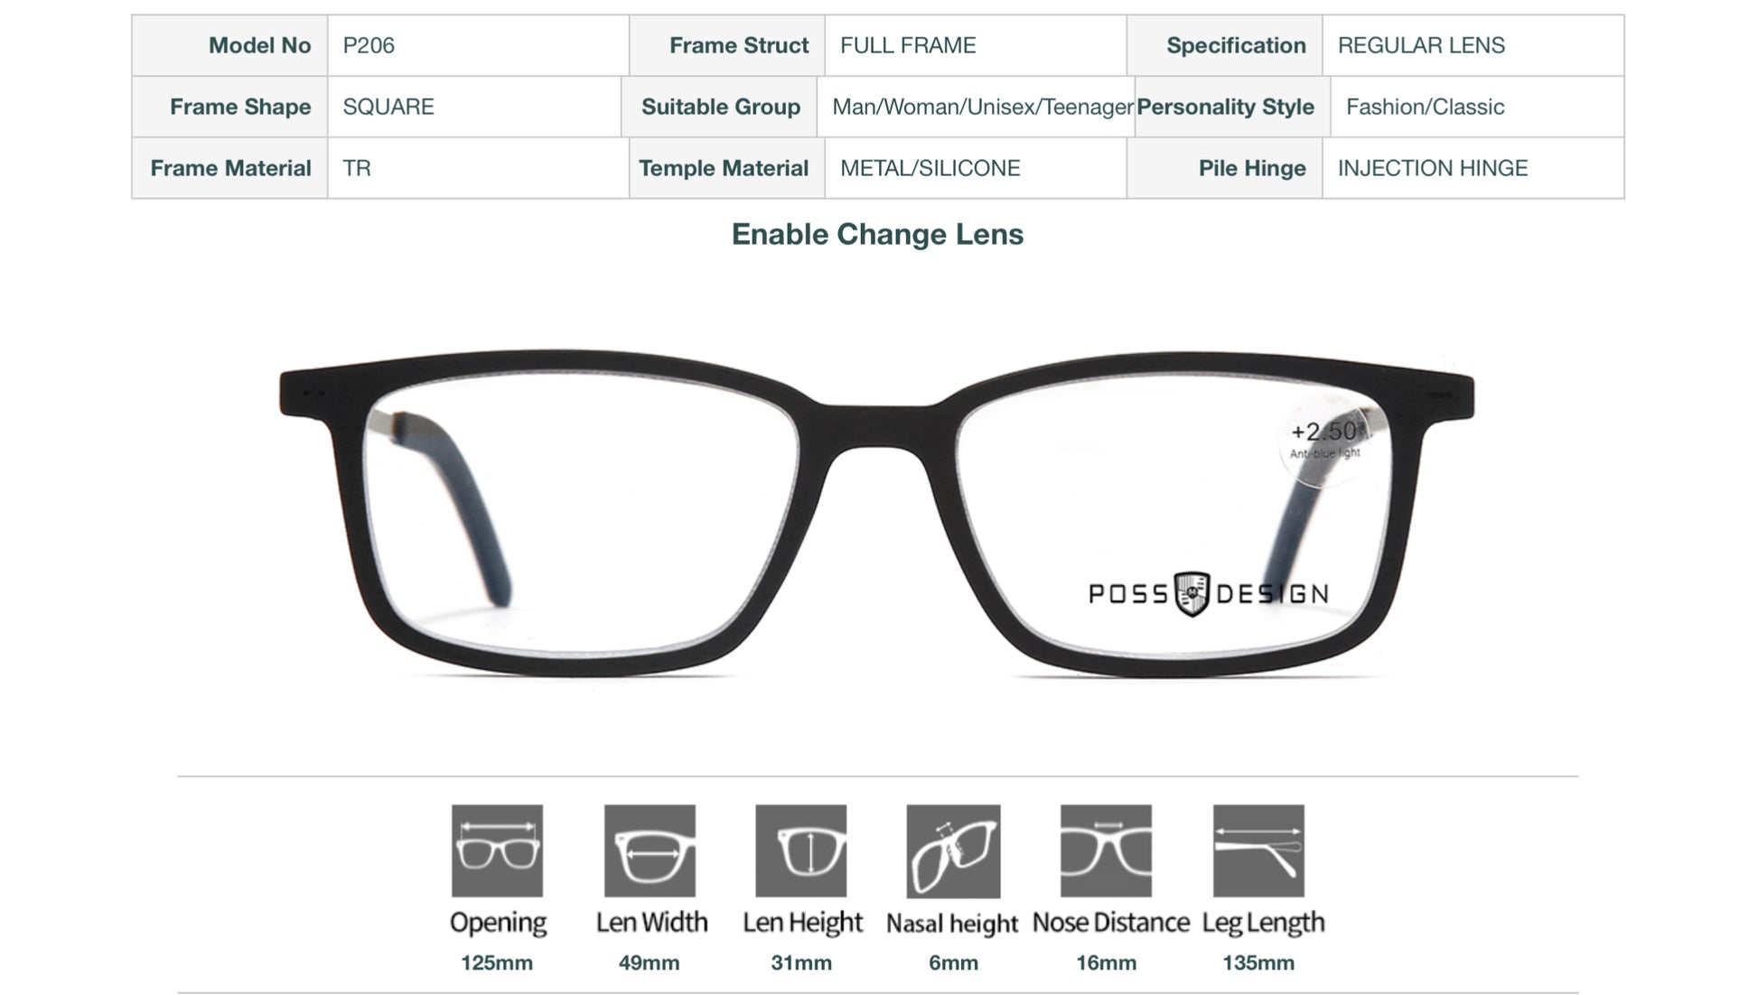Click the Poss Design shield logo
1758x995 pixels.
(1192, 593)
